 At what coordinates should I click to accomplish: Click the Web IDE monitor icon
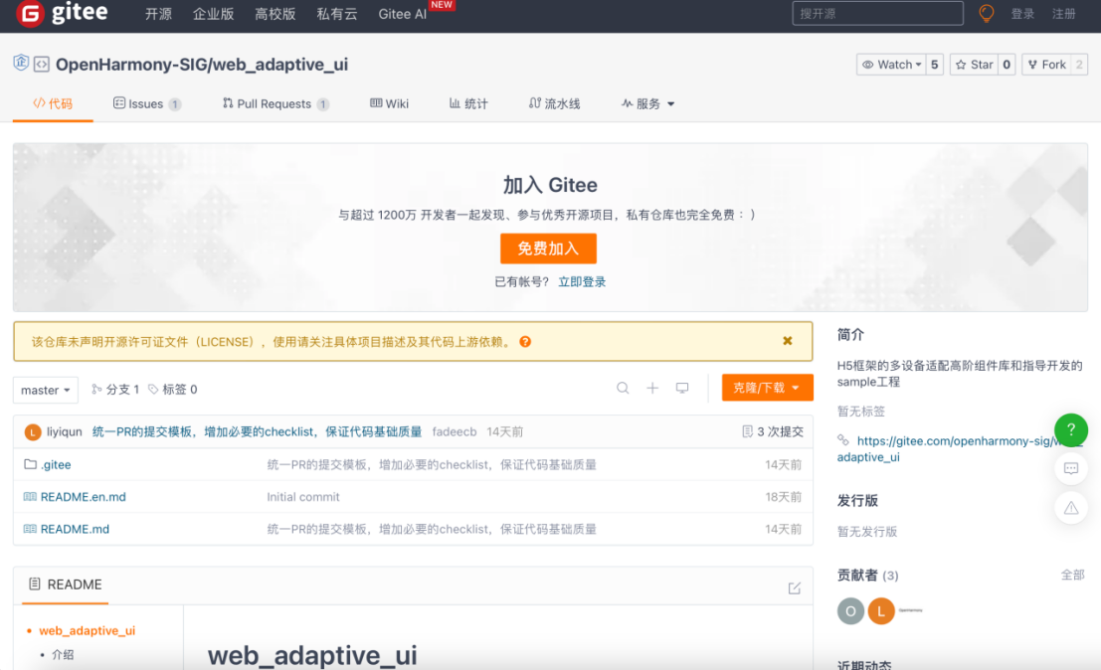pos(682,388)
